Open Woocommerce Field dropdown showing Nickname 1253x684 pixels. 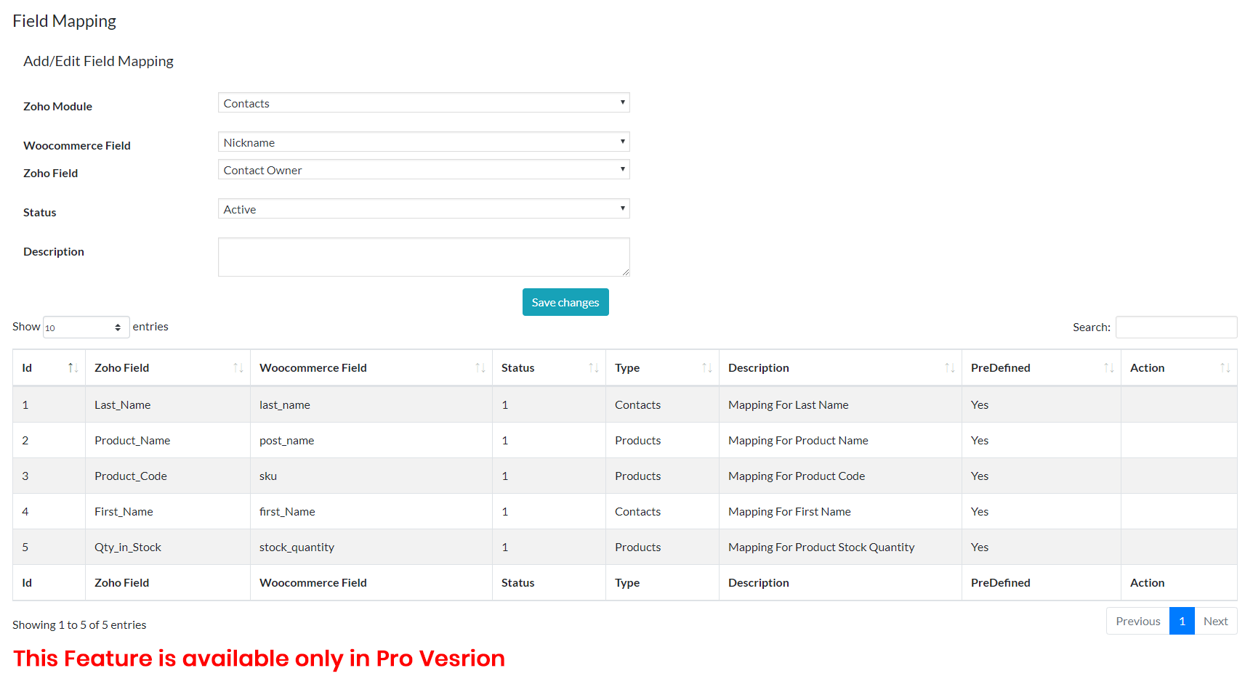424,142
